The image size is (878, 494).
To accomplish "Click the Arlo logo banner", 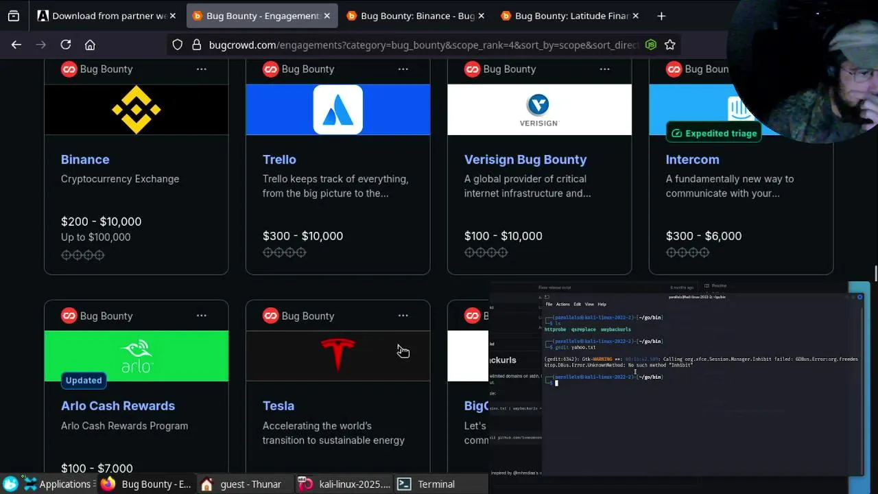I will [137, 356].
